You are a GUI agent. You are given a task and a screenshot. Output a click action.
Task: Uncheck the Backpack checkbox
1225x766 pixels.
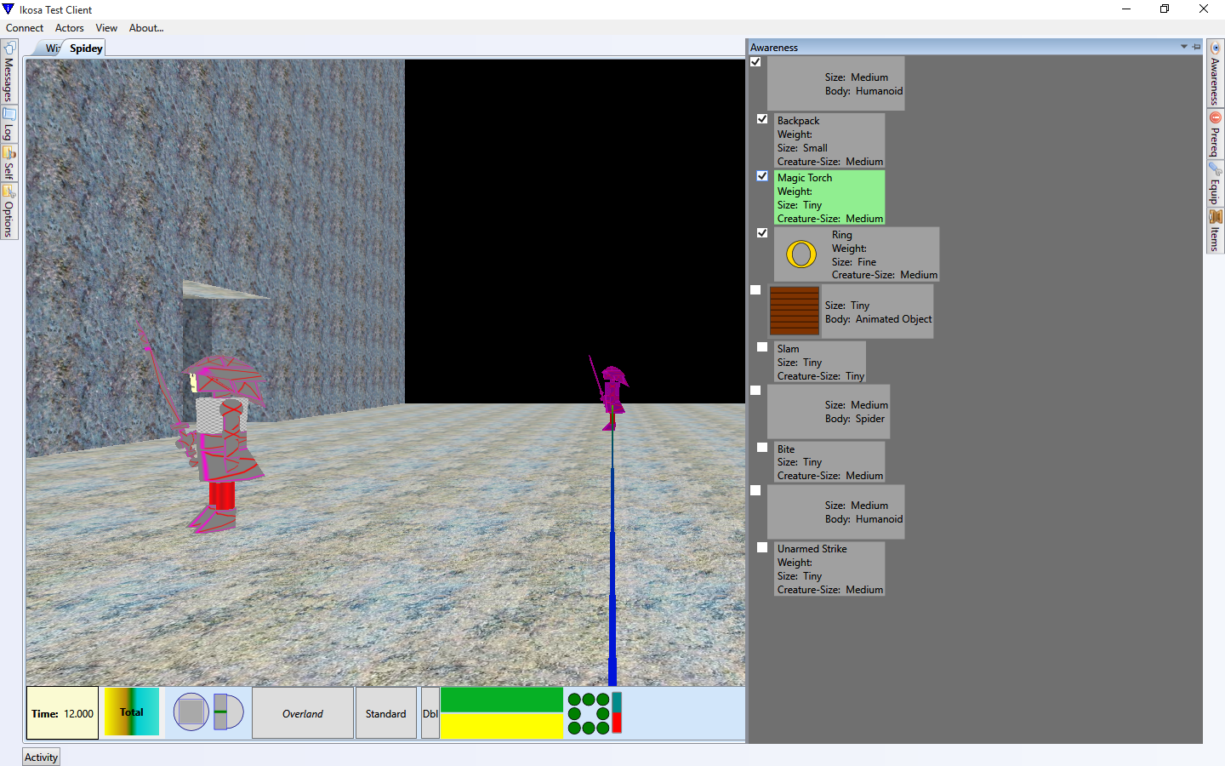click(762, 119)
